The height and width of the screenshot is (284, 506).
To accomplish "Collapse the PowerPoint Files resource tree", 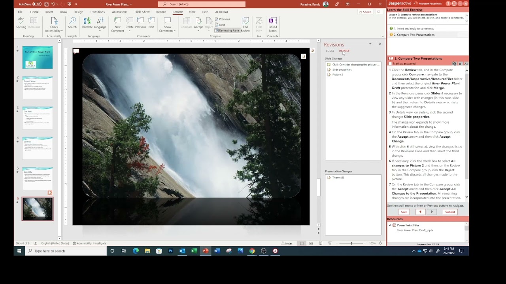I will [389, 225].
